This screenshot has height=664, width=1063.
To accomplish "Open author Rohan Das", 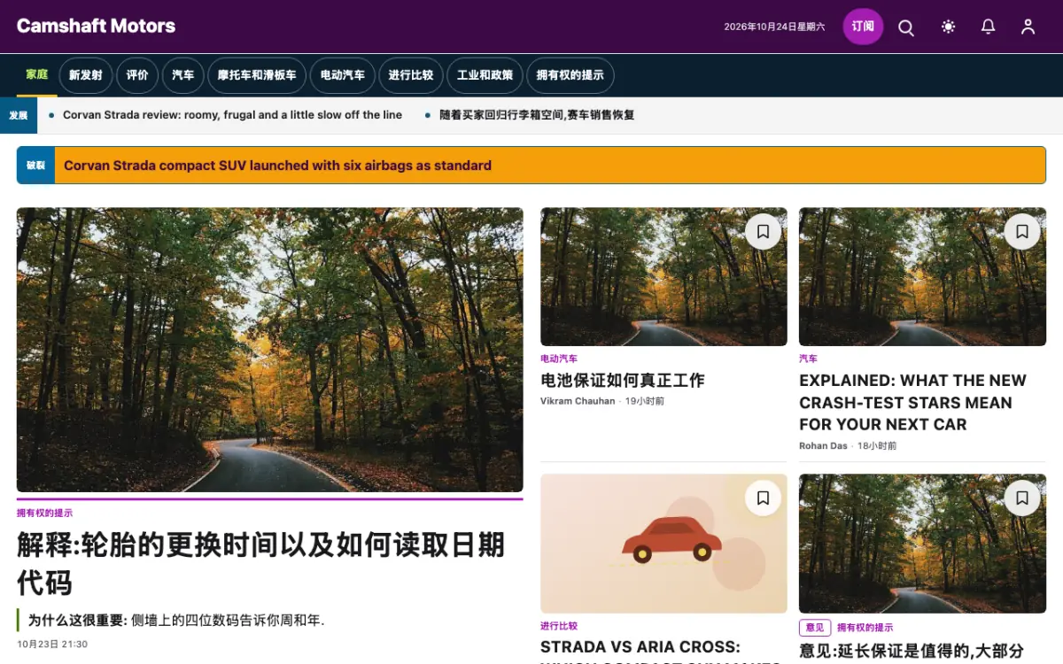I will (x=823, y=446).
